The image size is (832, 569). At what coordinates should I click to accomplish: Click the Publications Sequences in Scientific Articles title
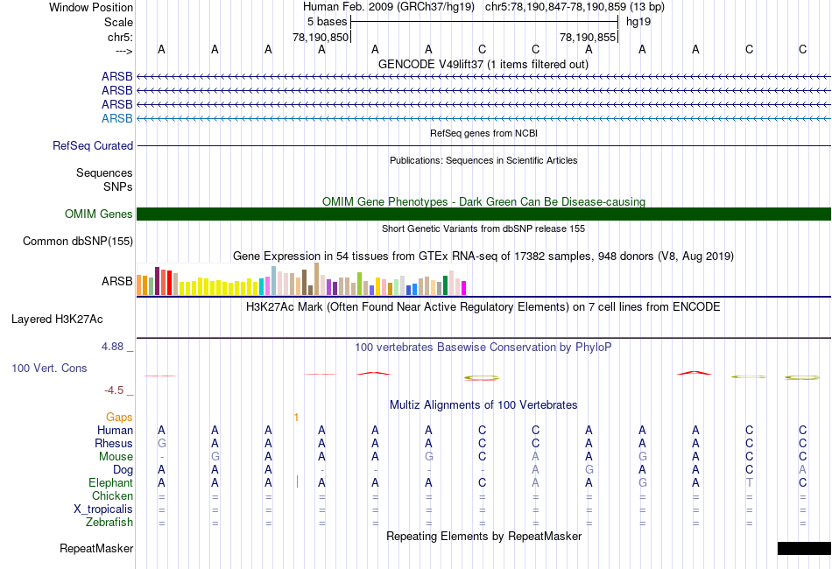[x=483, y=161]
